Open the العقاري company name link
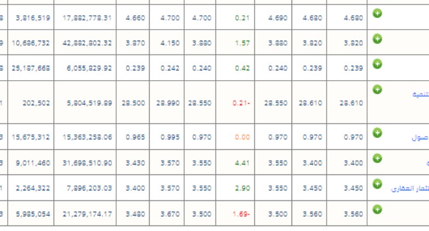The width and height of the screenshot is (429, 231). (410, 189)
